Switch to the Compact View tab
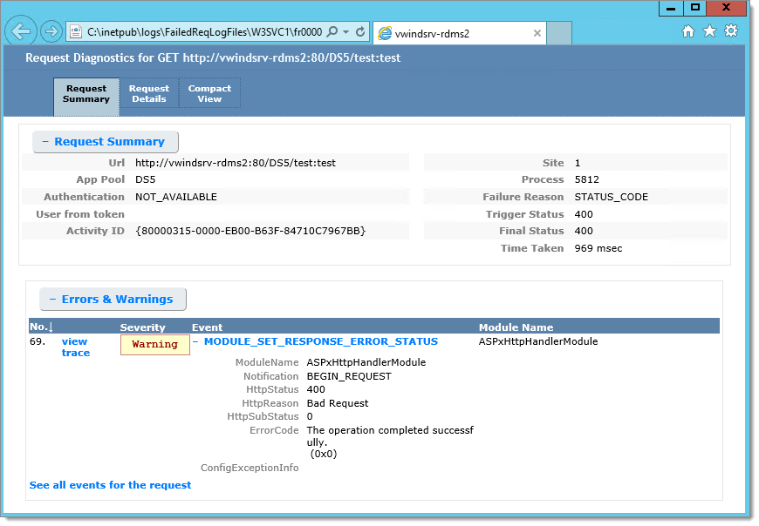This screenshot has height=526, width=759. [209, 94]
